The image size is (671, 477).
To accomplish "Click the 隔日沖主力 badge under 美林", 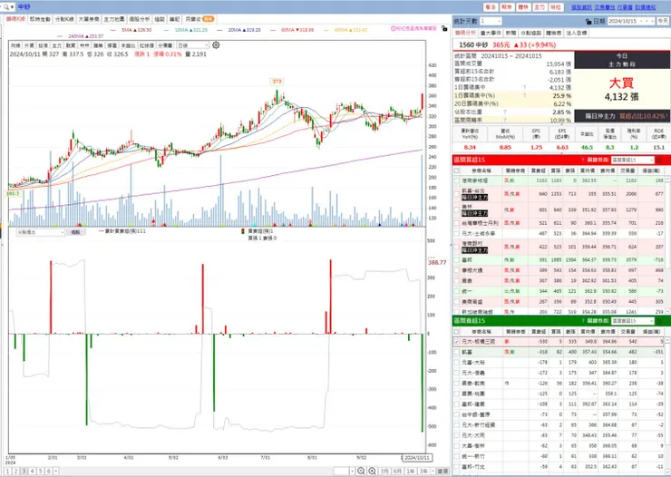I will 474,213.
